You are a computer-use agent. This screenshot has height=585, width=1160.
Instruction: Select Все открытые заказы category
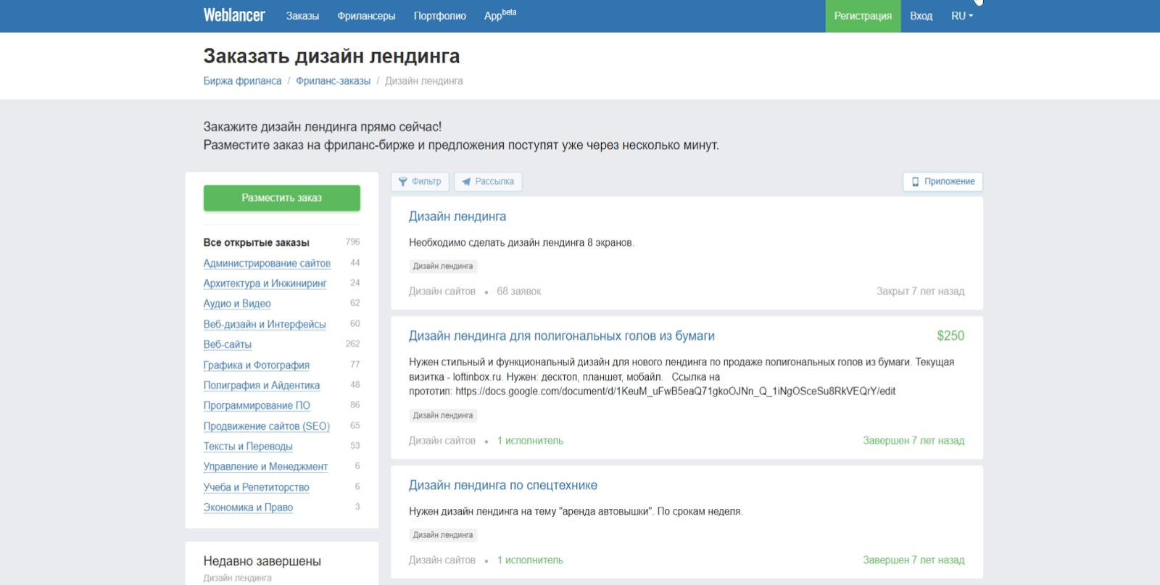click(257, 243)
